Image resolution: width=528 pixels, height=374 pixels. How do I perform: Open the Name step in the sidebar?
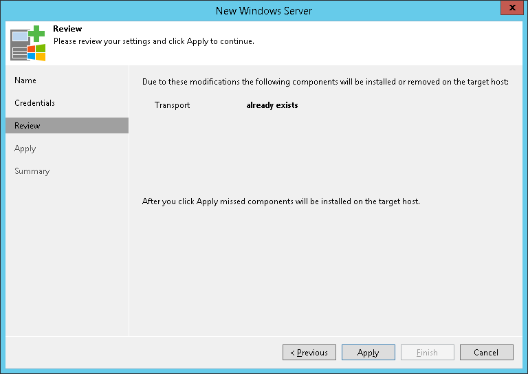(x=25, y=80)
